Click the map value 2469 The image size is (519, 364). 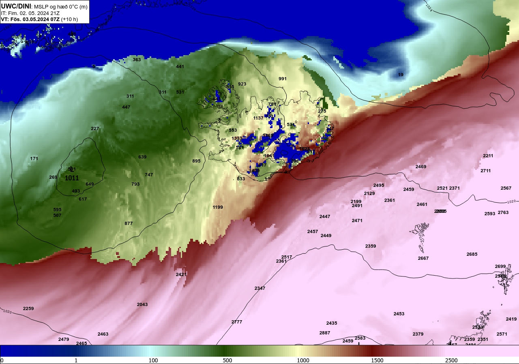(421, 167)
